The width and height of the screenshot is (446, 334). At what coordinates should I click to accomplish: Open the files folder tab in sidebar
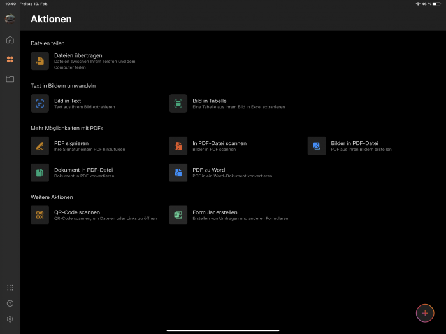pos(10,79)
